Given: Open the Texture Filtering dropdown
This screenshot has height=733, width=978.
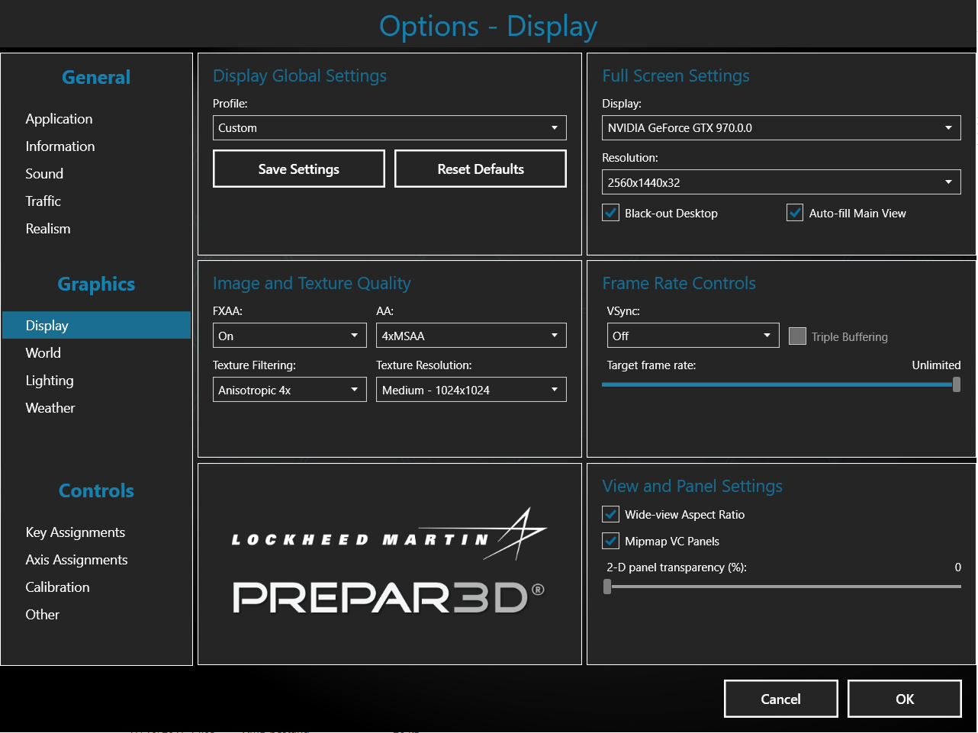Looking at the screenshot, I should point(290,390).
